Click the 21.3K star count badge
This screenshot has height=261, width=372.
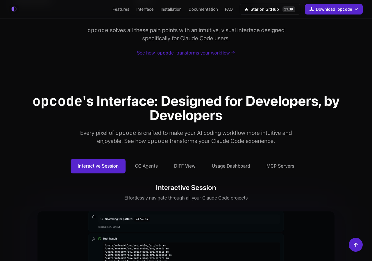(x=288, y=9)
